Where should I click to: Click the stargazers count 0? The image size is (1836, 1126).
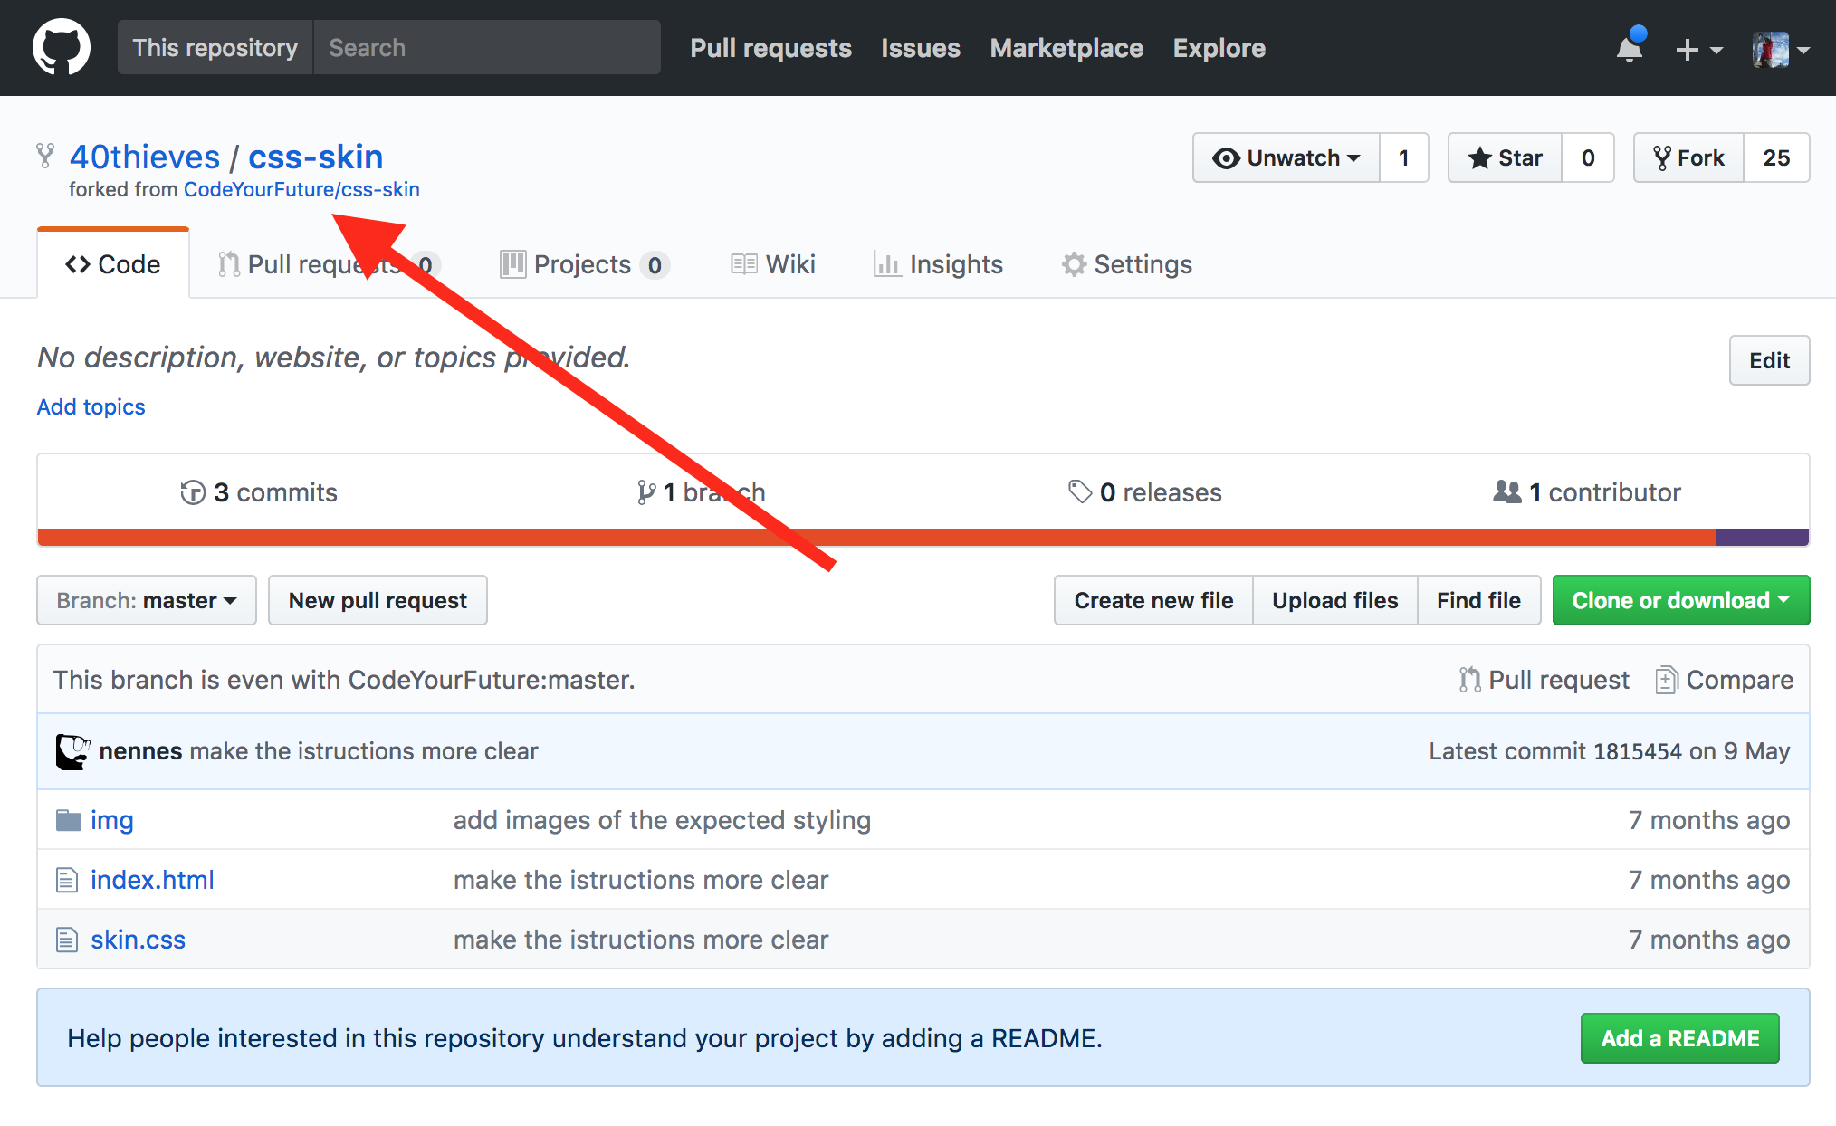1588,157
